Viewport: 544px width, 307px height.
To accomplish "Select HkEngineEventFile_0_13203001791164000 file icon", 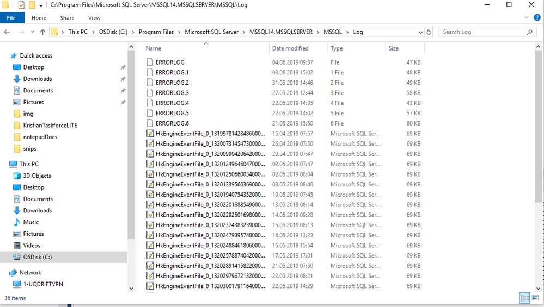I will point(150,286).
